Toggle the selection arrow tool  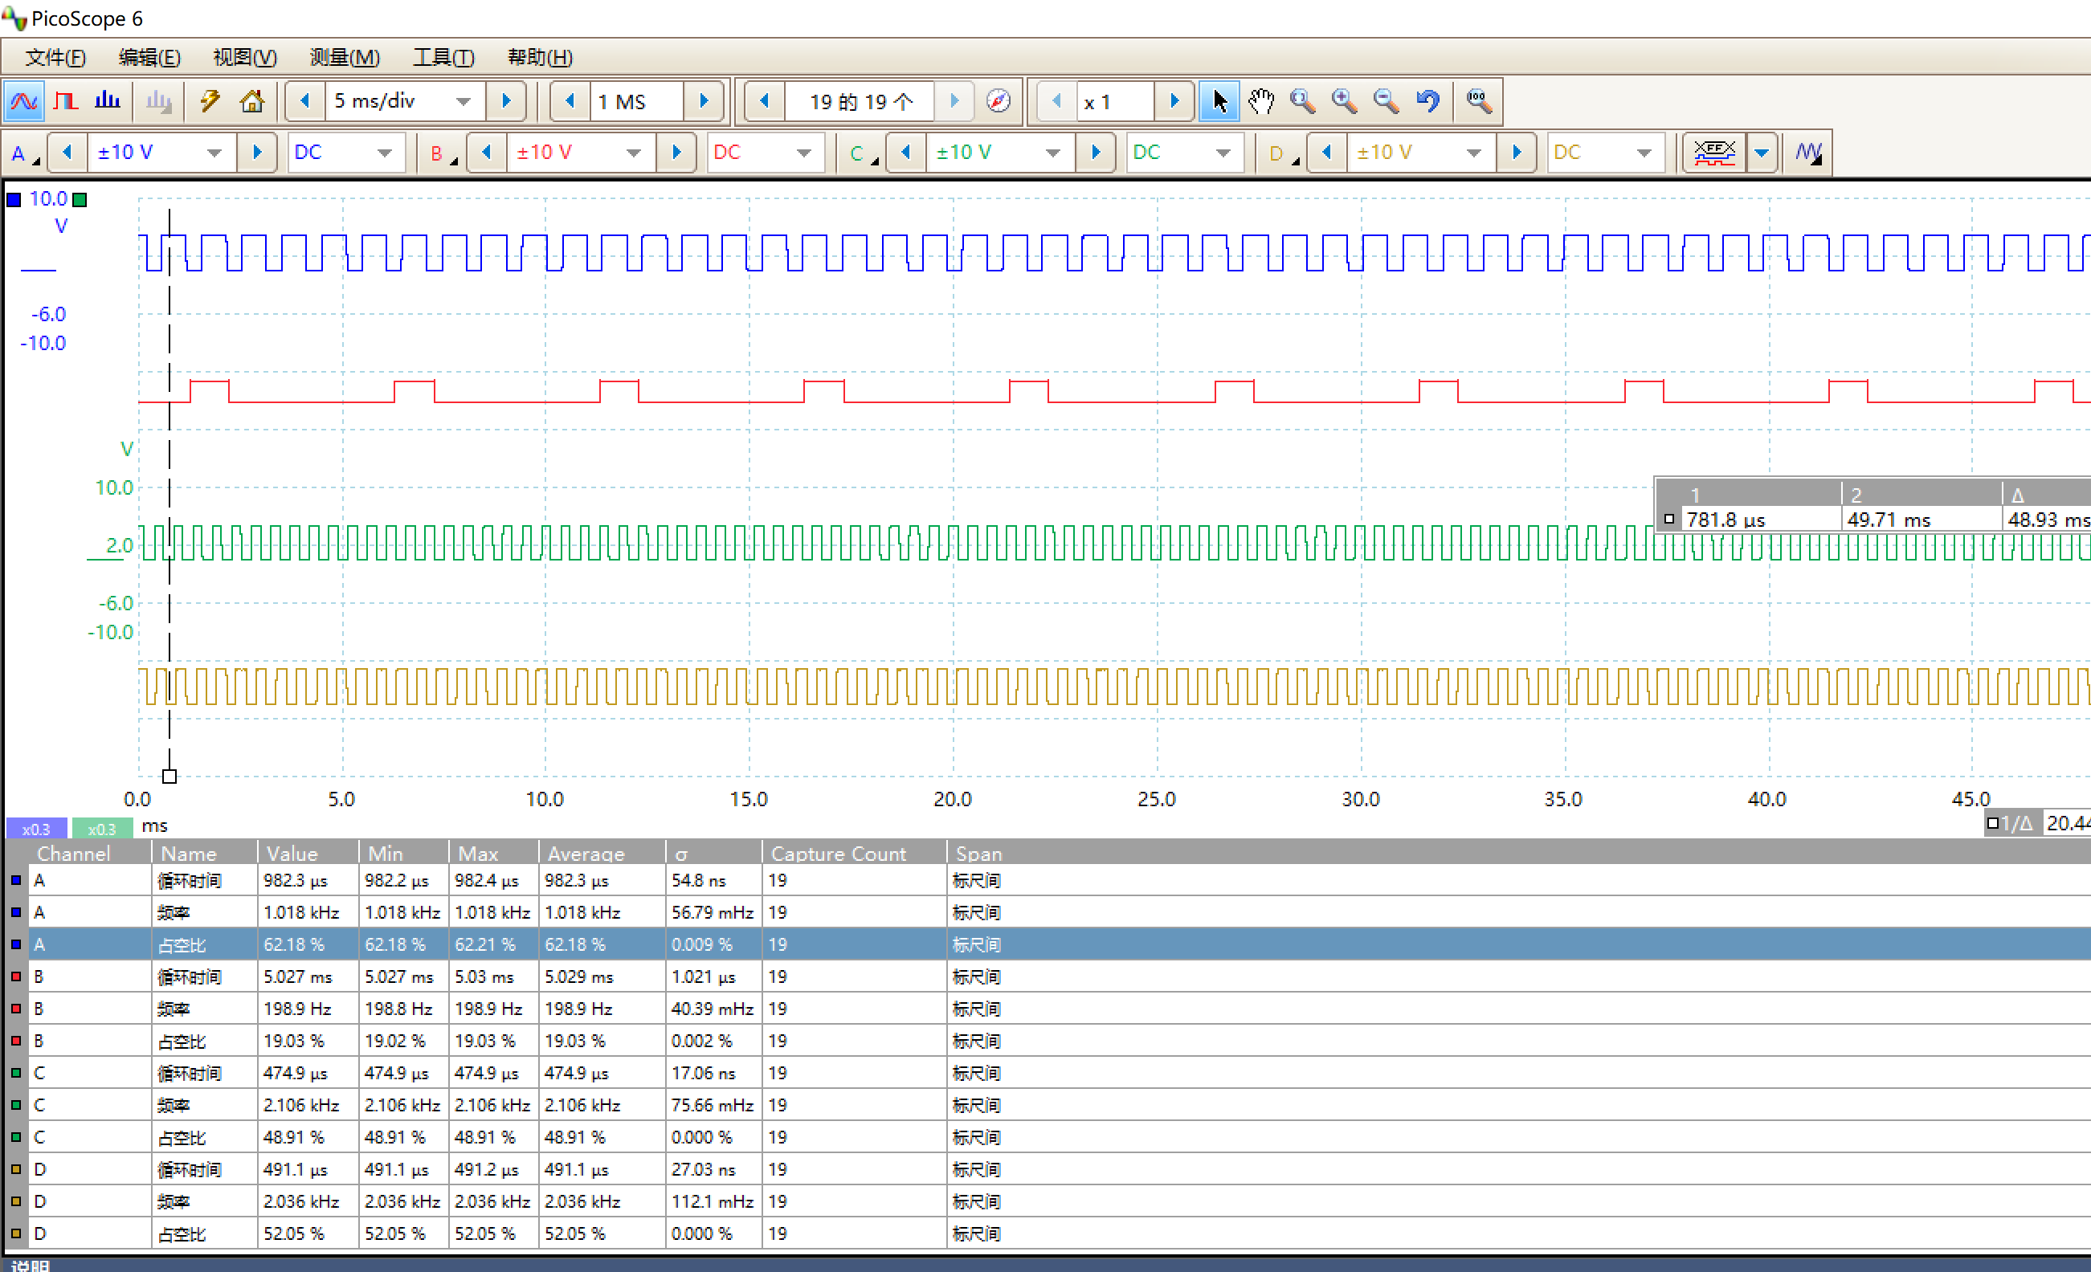[x=1219, y=102]
